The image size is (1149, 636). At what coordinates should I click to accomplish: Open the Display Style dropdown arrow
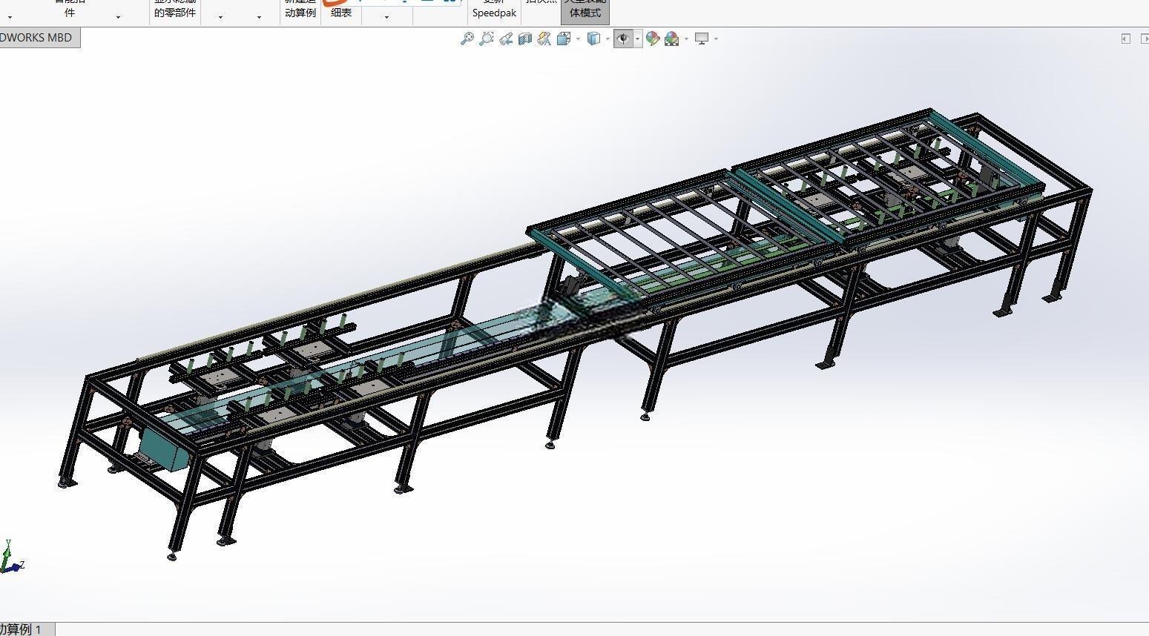pyautogui.click(x=608, y=39)
